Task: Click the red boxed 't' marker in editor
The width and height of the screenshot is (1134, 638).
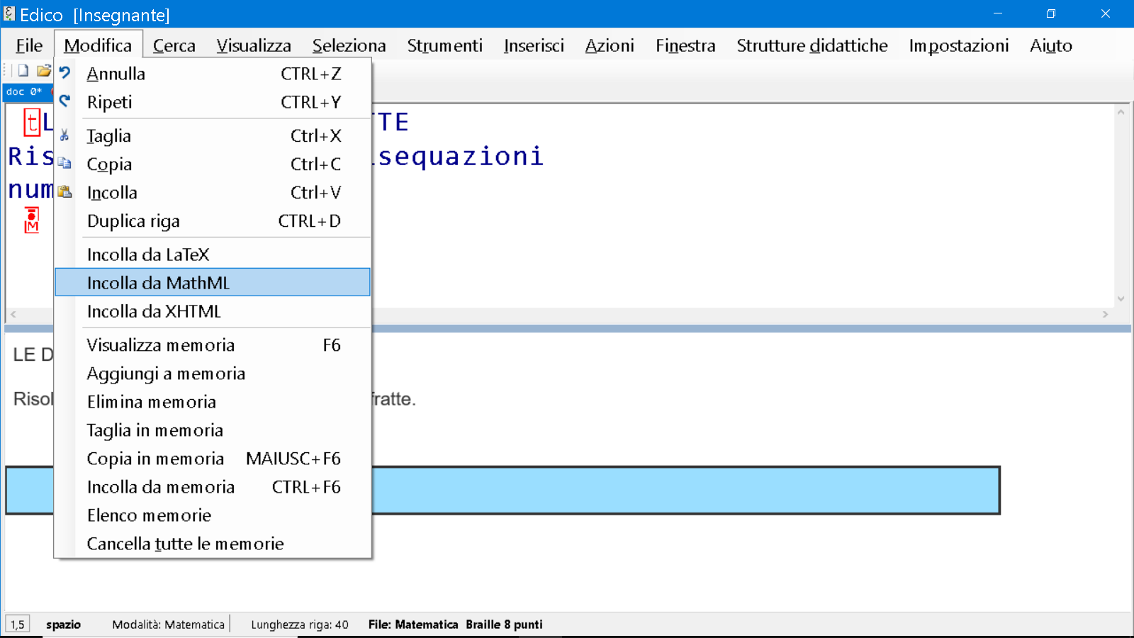Action: (x=32, y=122)
